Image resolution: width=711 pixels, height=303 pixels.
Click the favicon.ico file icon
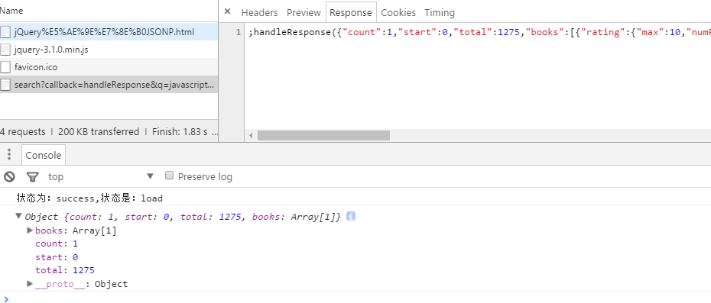click(5, 67)
